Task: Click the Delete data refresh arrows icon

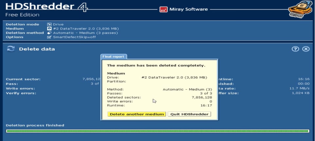Action: [11, 49]
